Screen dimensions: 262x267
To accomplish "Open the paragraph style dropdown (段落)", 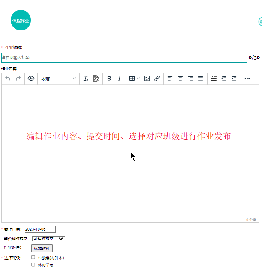I will [x=59, y=79].
